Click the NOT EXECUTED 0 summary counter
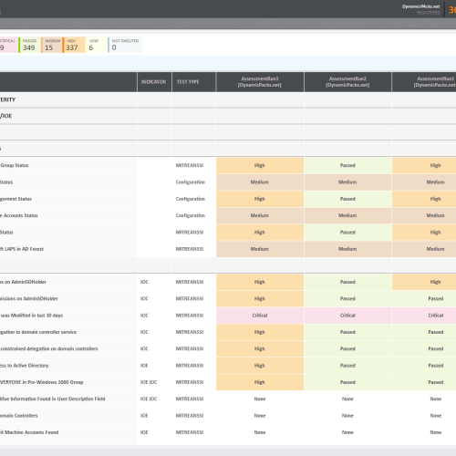 [x=125, y=45]
